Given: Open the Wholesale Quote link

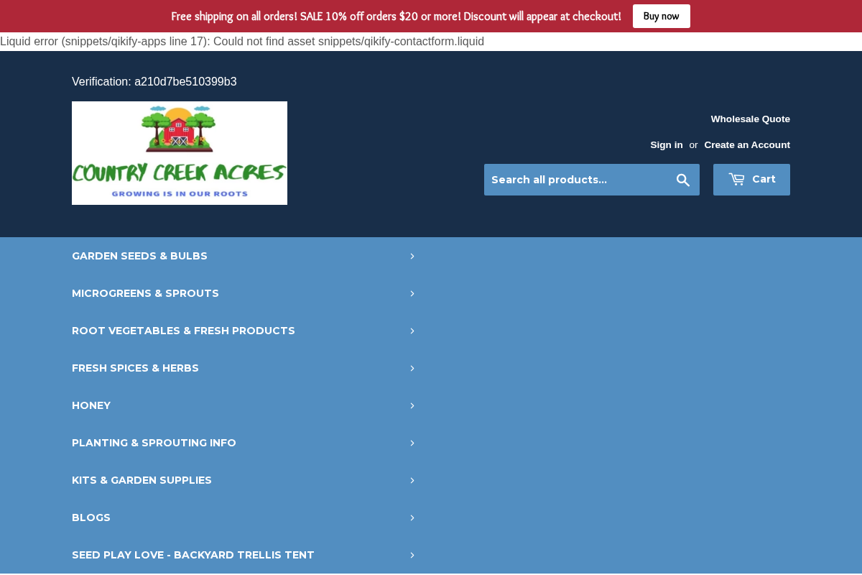Looking at the screenshot, I should point(750,118).
